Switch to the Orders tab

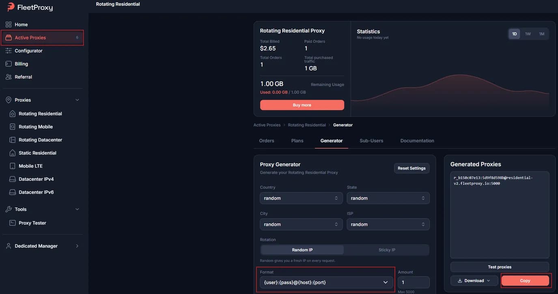(267, 141)
